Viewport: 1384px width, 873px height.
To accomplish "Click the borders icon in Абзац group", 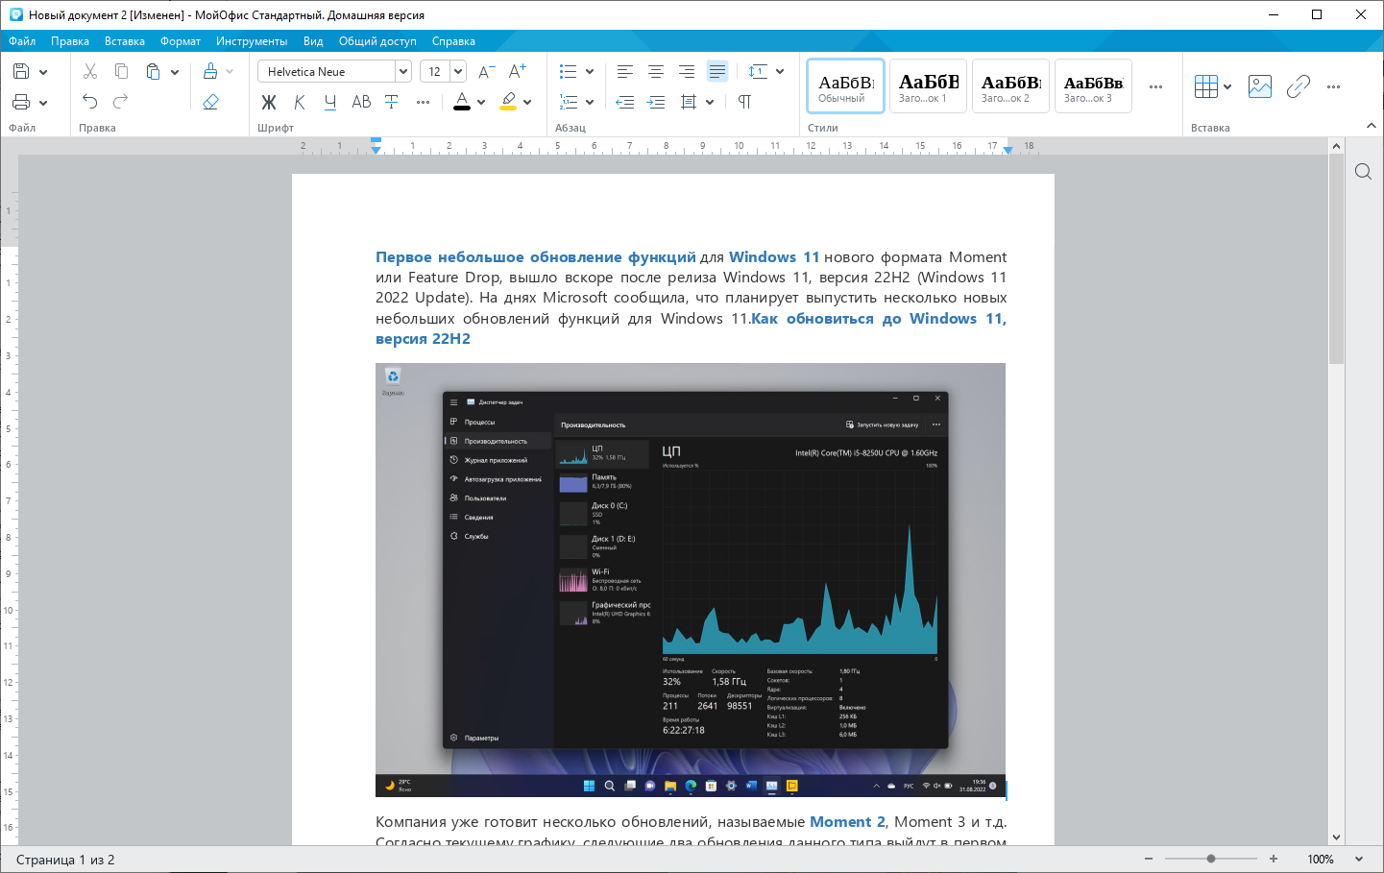I will (689, 102).
